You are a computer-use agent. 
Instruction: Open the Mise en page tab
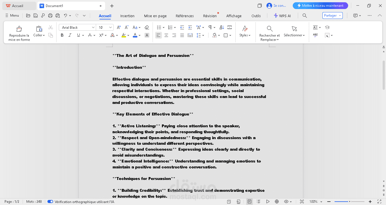pyautogui.click(x=155, y=16)
